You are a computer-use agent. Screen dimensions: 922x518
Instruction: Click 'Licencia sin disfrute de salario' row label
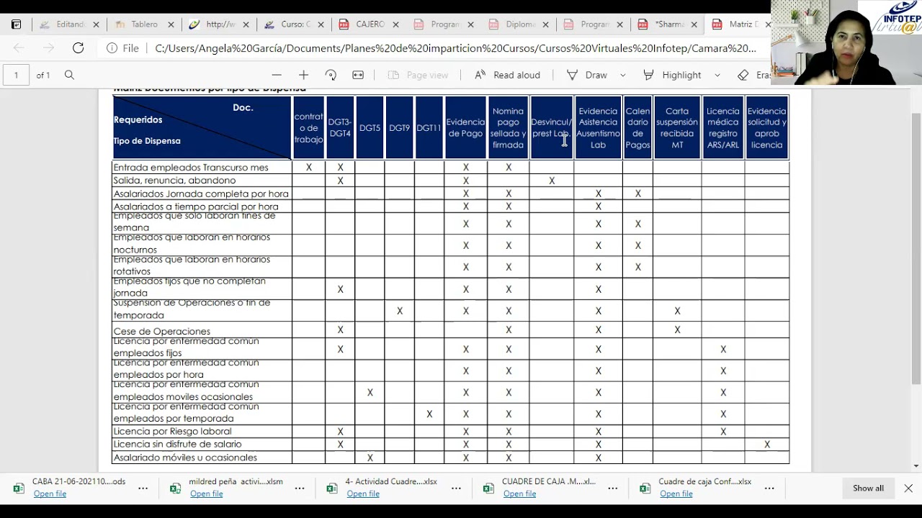pyautogui.click(x=177, y=445)
